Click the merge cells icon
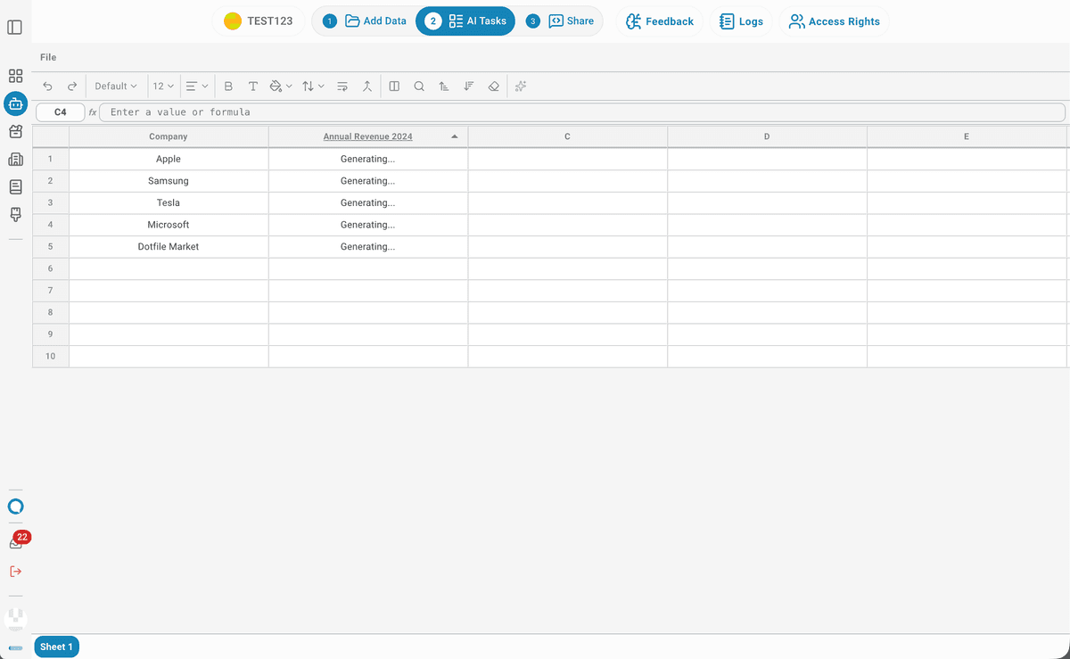 click(366, 86)
